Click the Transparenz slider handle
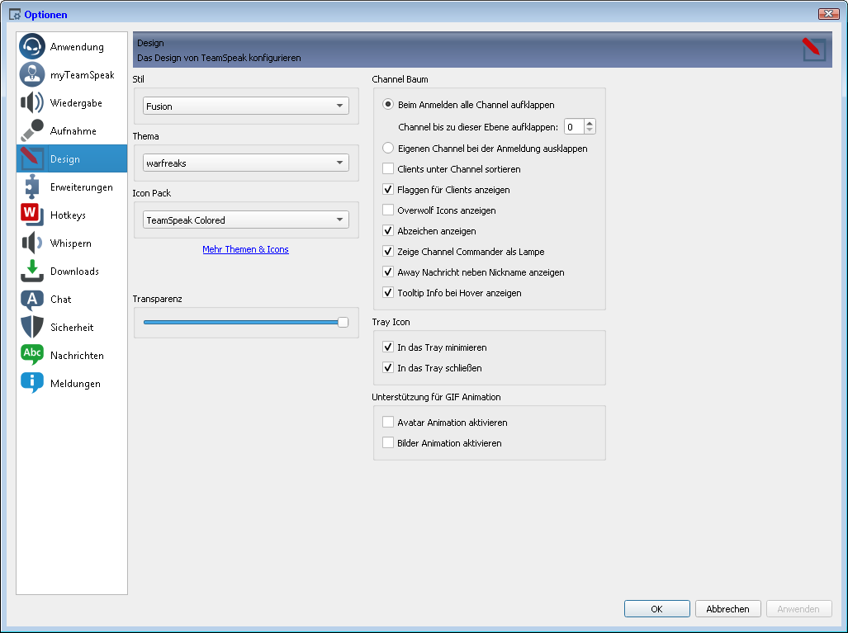This screenshot has width=848, height=633. (x=343, y=323)
